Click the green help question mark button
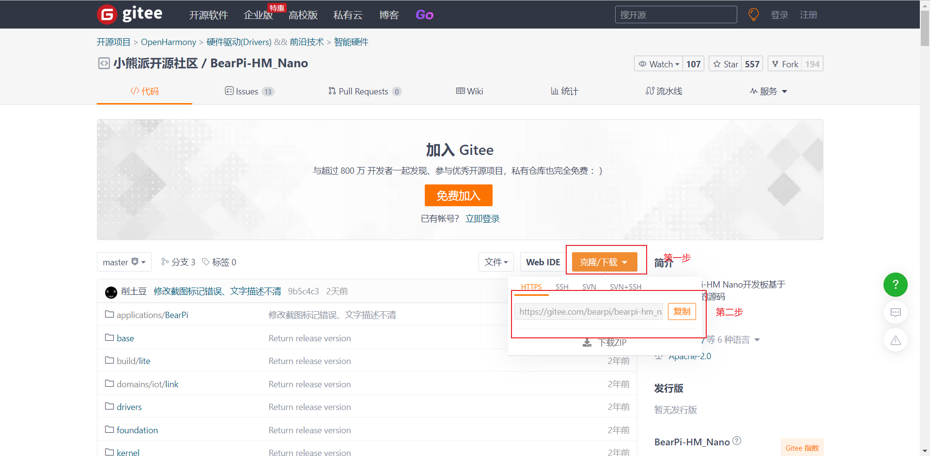 (x=895, y=285)
